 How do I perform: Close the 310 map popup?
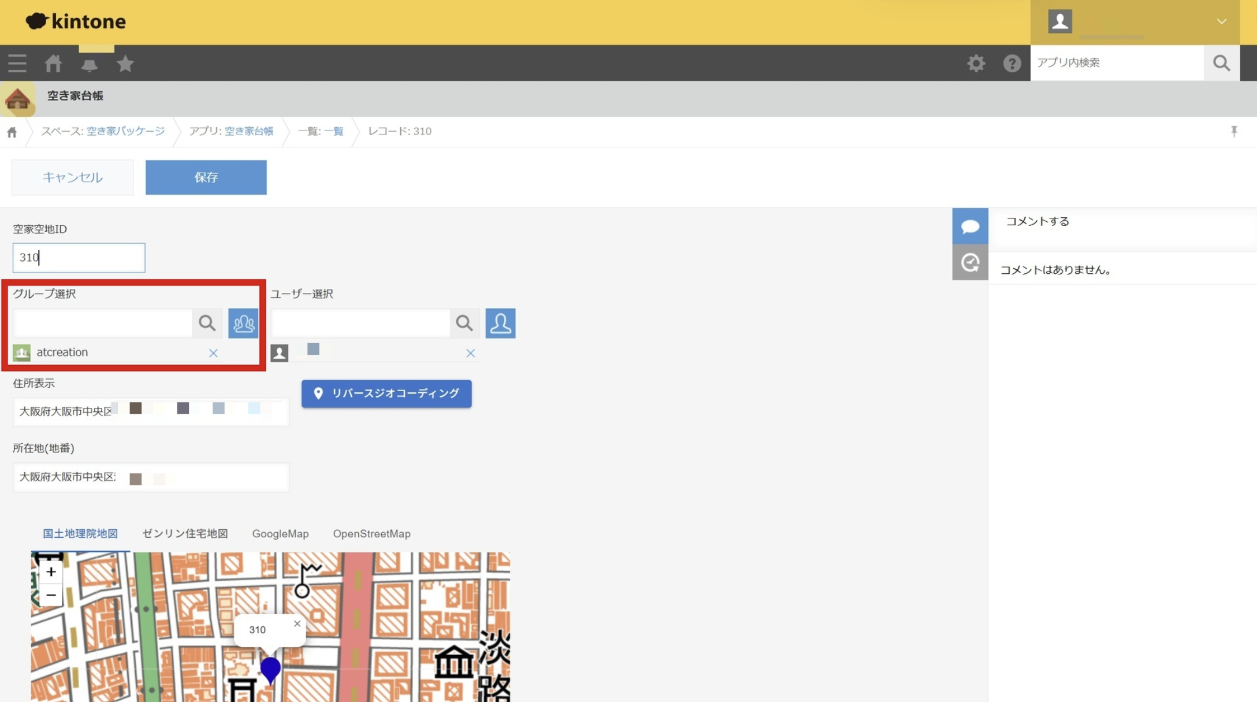[297, 623]
